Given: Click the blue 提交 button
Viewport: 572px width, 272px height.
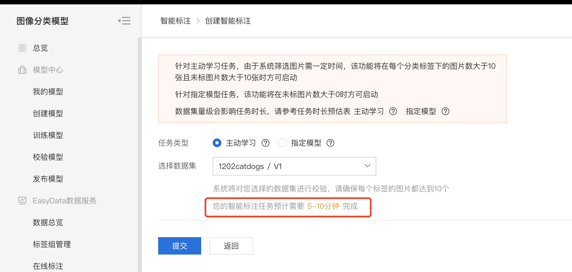Looking at the screenshot, I should point(180,246).
